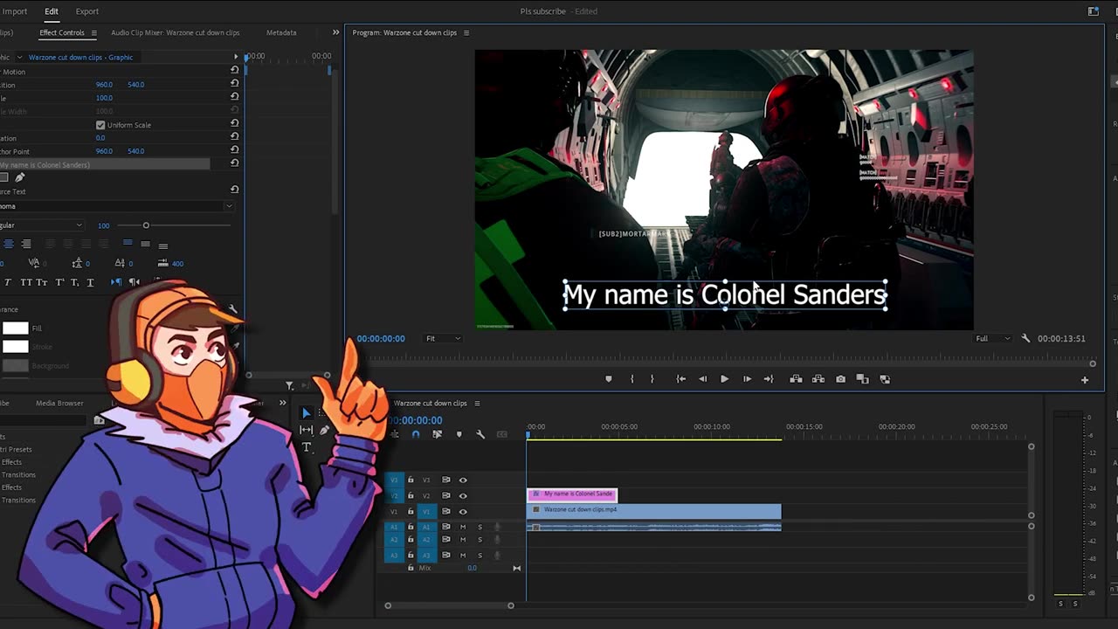The width and height of the screenshot is (1118, 629).
Task: Switch to Effect Controls tab
Action: coord(62,32)
